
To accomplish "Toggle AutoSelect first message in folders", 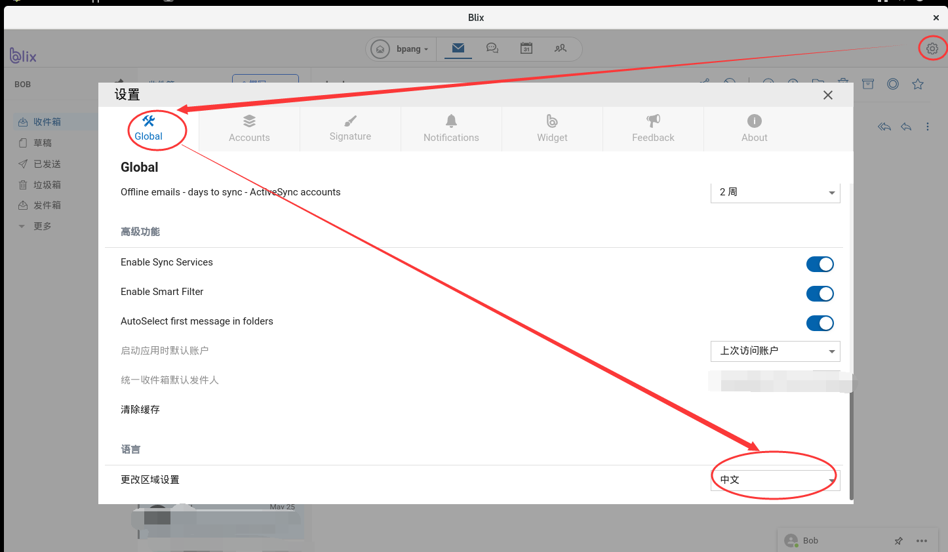I will [x=820, y=323].
